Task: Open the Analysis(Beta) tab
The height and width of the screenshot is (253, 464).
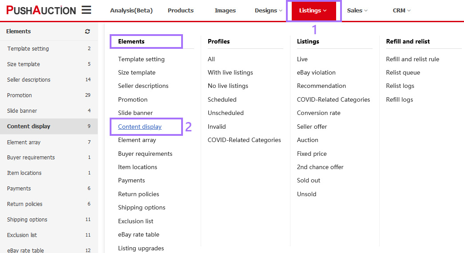Action: tap(131, 11)
